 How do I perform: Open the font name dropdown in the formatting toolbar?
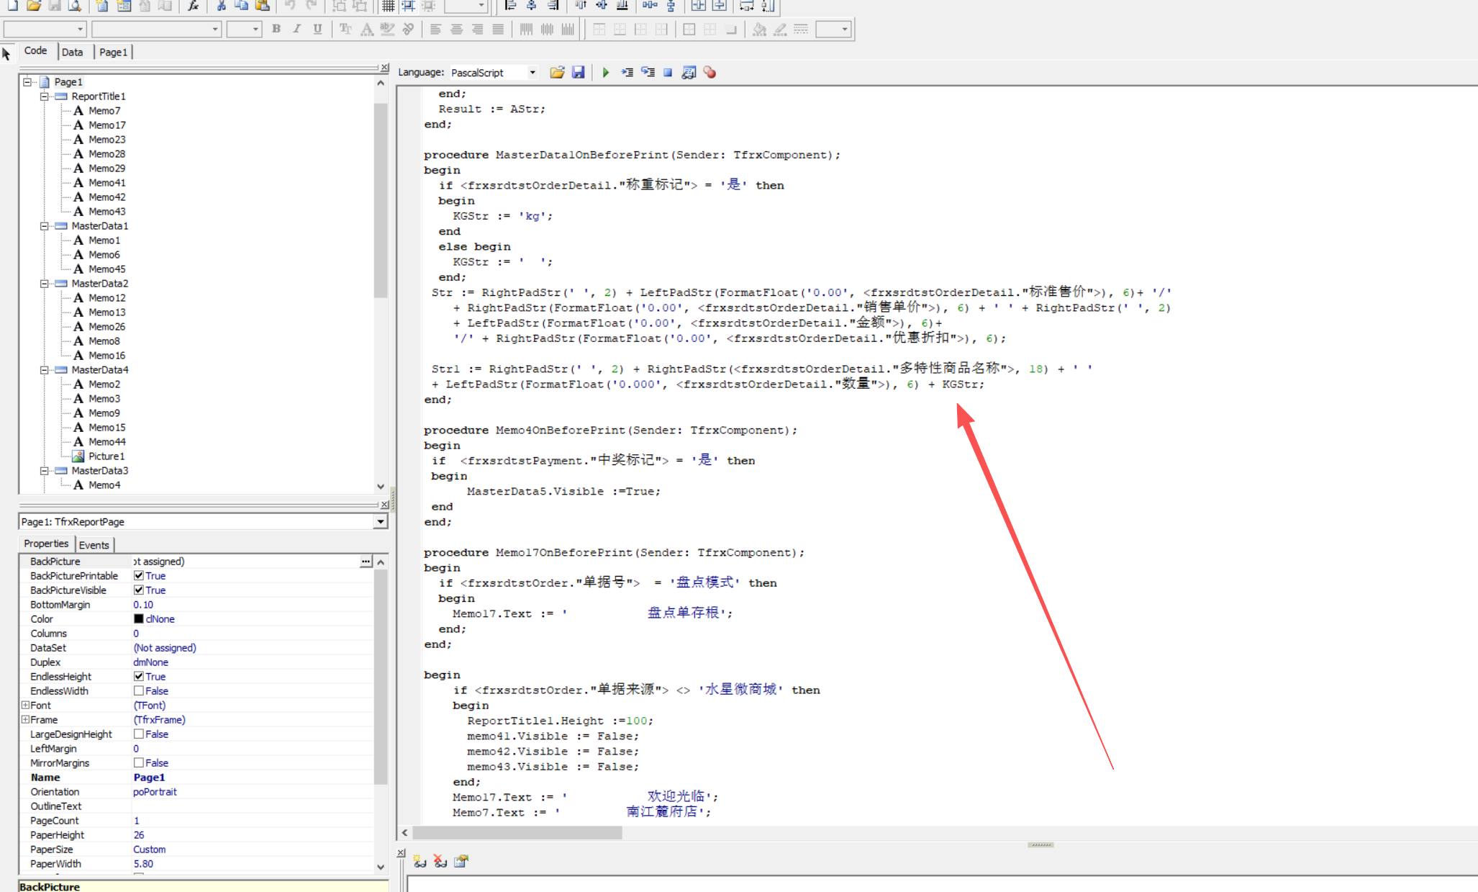pos(215,30)
